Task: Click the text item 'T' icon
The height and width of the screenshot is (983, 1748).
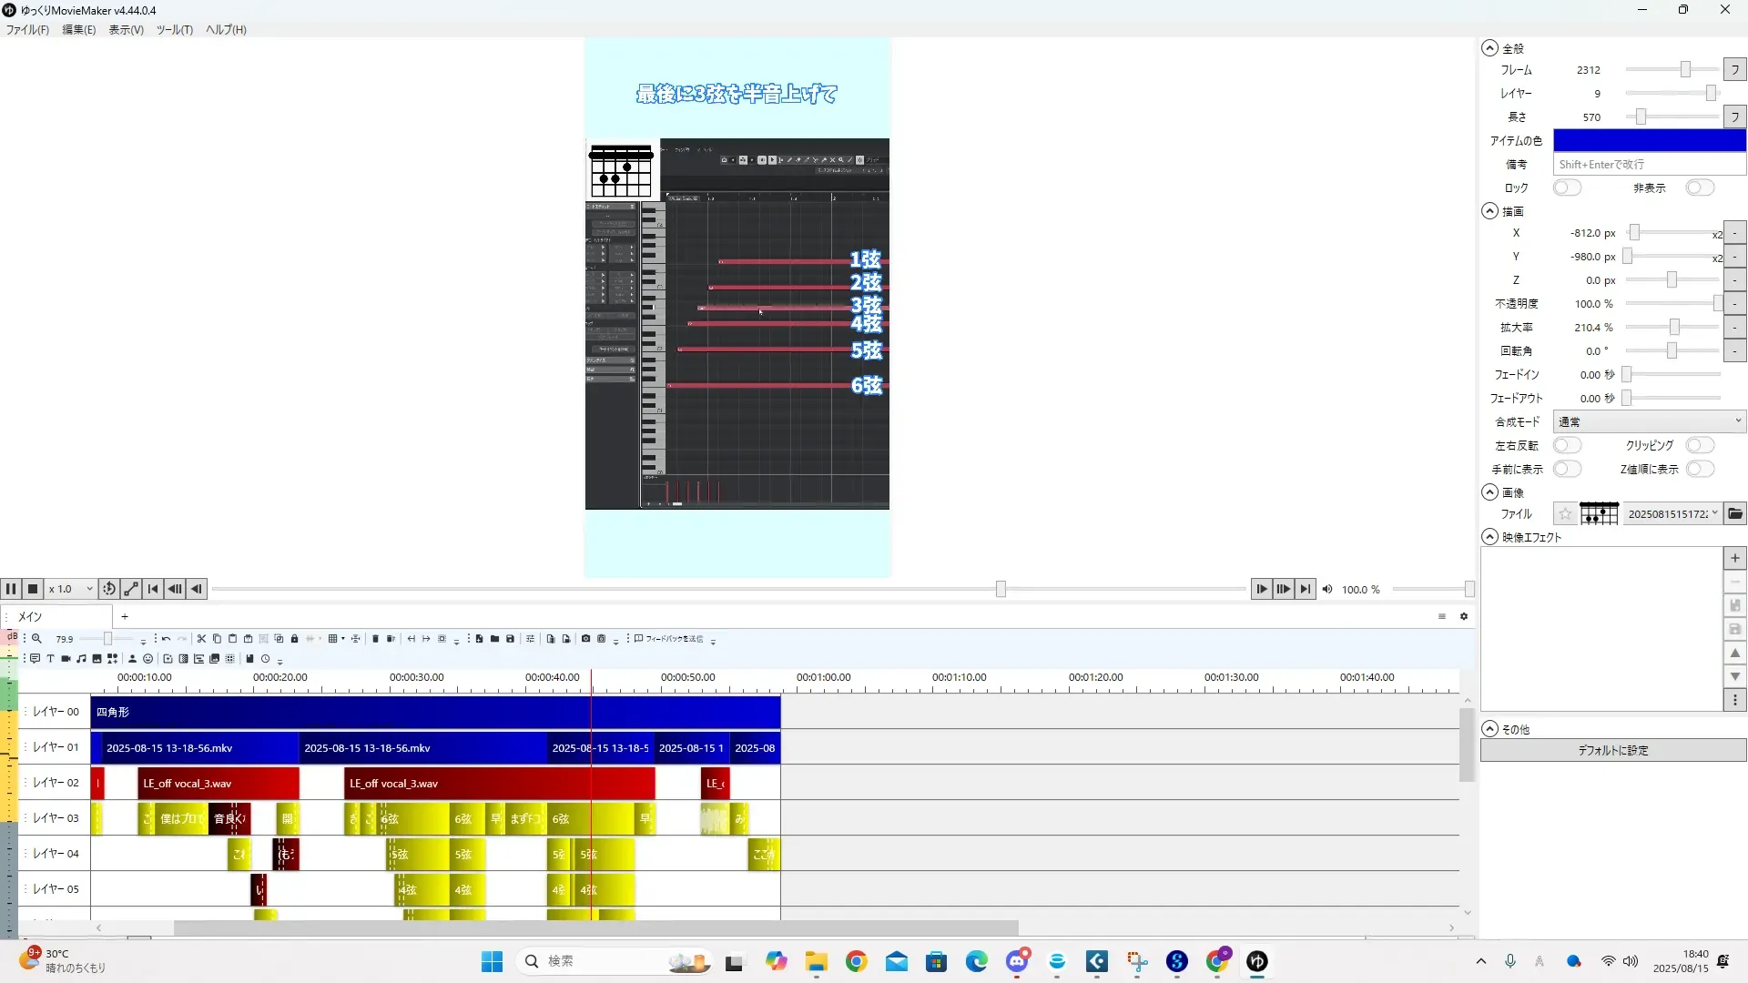Action: (50, 659)
